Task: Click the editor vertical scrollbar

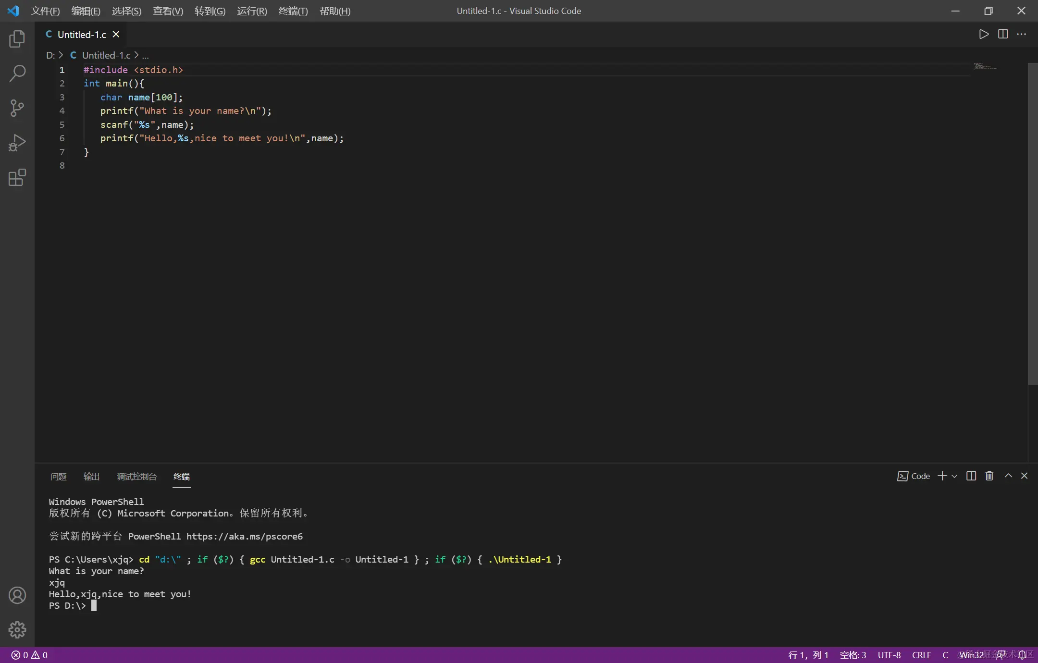Action: tap(1033, 223)
